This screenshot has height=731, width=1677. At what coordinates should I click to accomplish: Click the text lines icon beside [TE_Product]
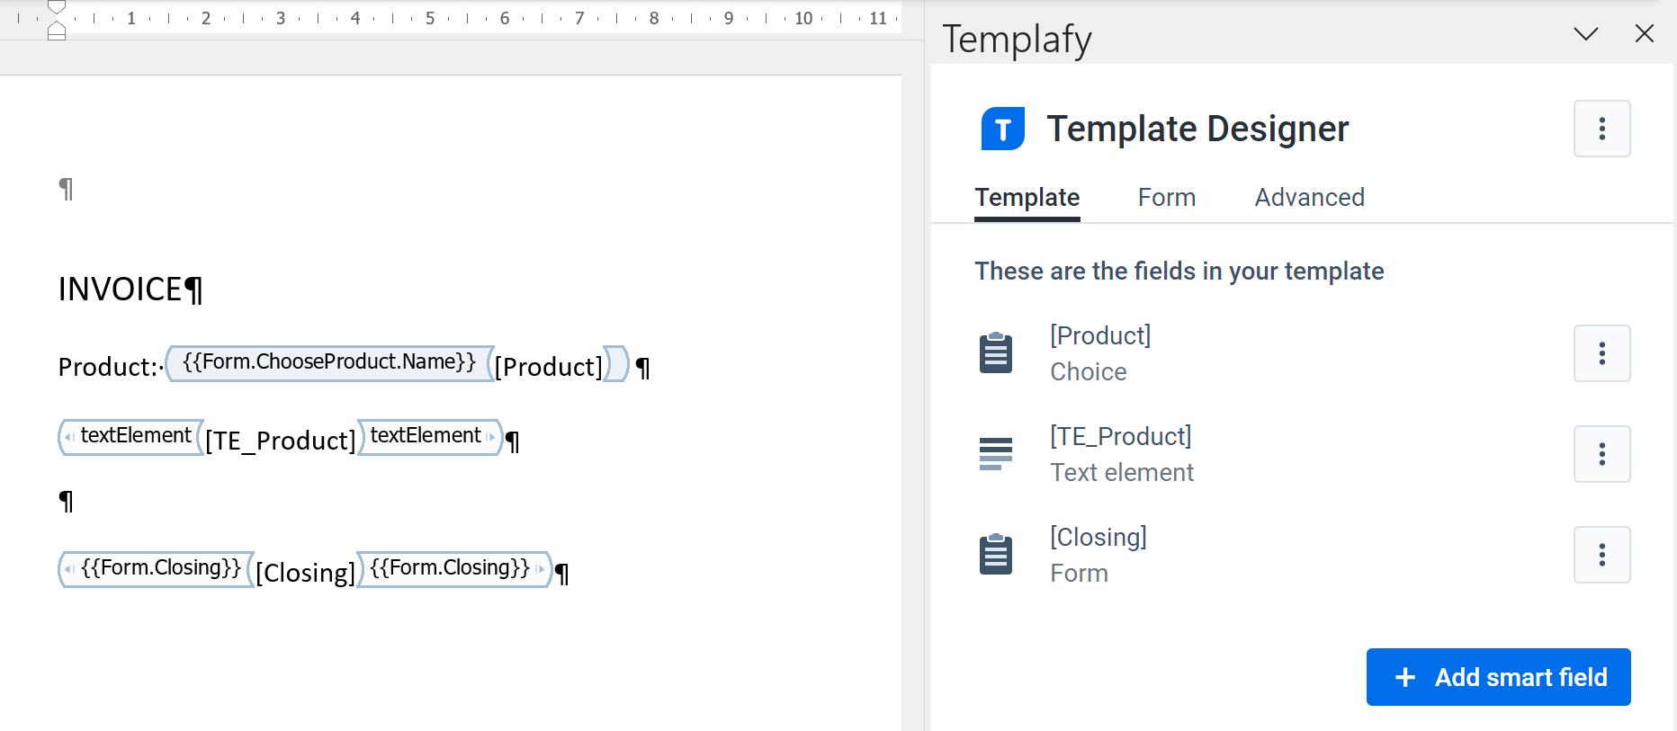(x=995, y=454)
